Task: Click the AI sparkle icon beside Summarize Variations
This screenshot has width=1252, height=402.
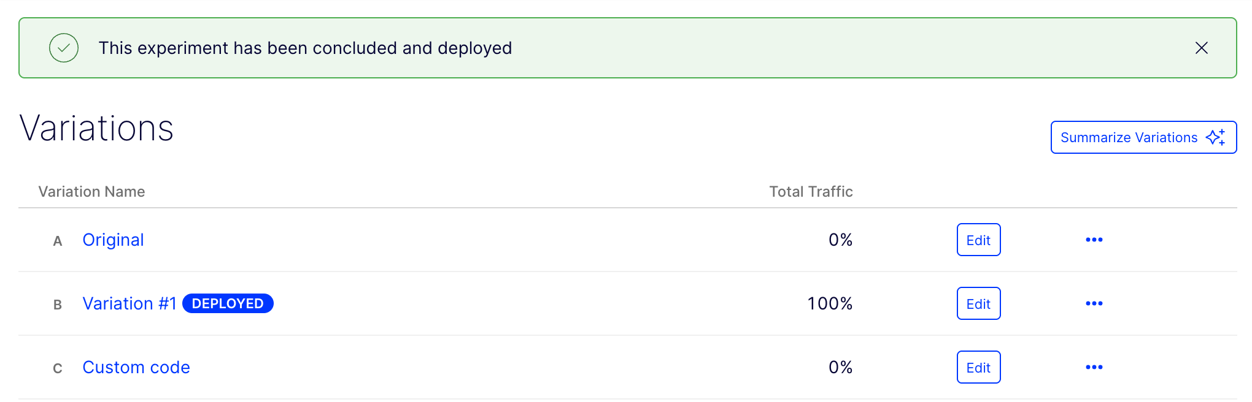Action: [x=1215, y=137]
